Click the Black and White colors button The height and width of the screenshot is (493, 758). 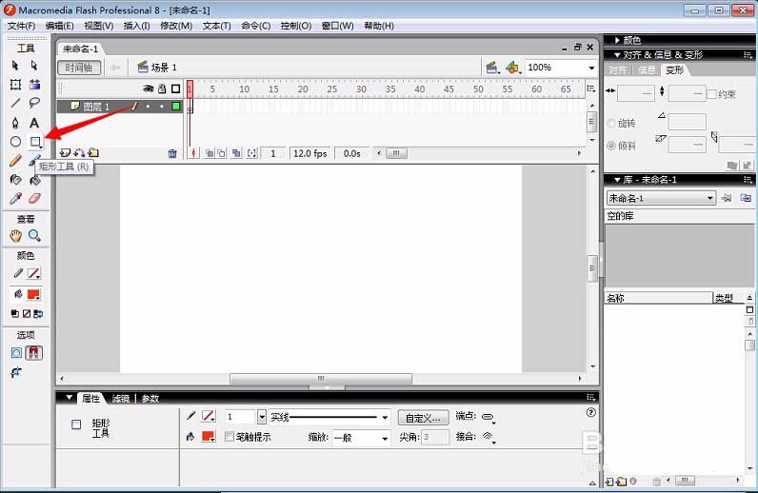15,314
